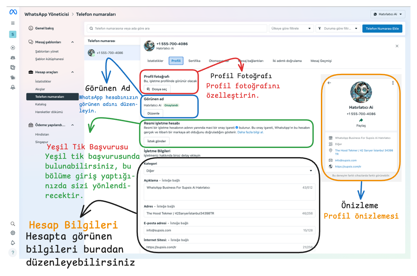
Task: Click the Paylaş share arrow in preview
Action: tap(361, 120)
